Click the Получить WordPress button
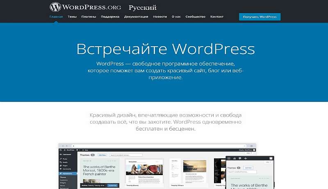Screen dimensions: 328x189 (260, 17)
